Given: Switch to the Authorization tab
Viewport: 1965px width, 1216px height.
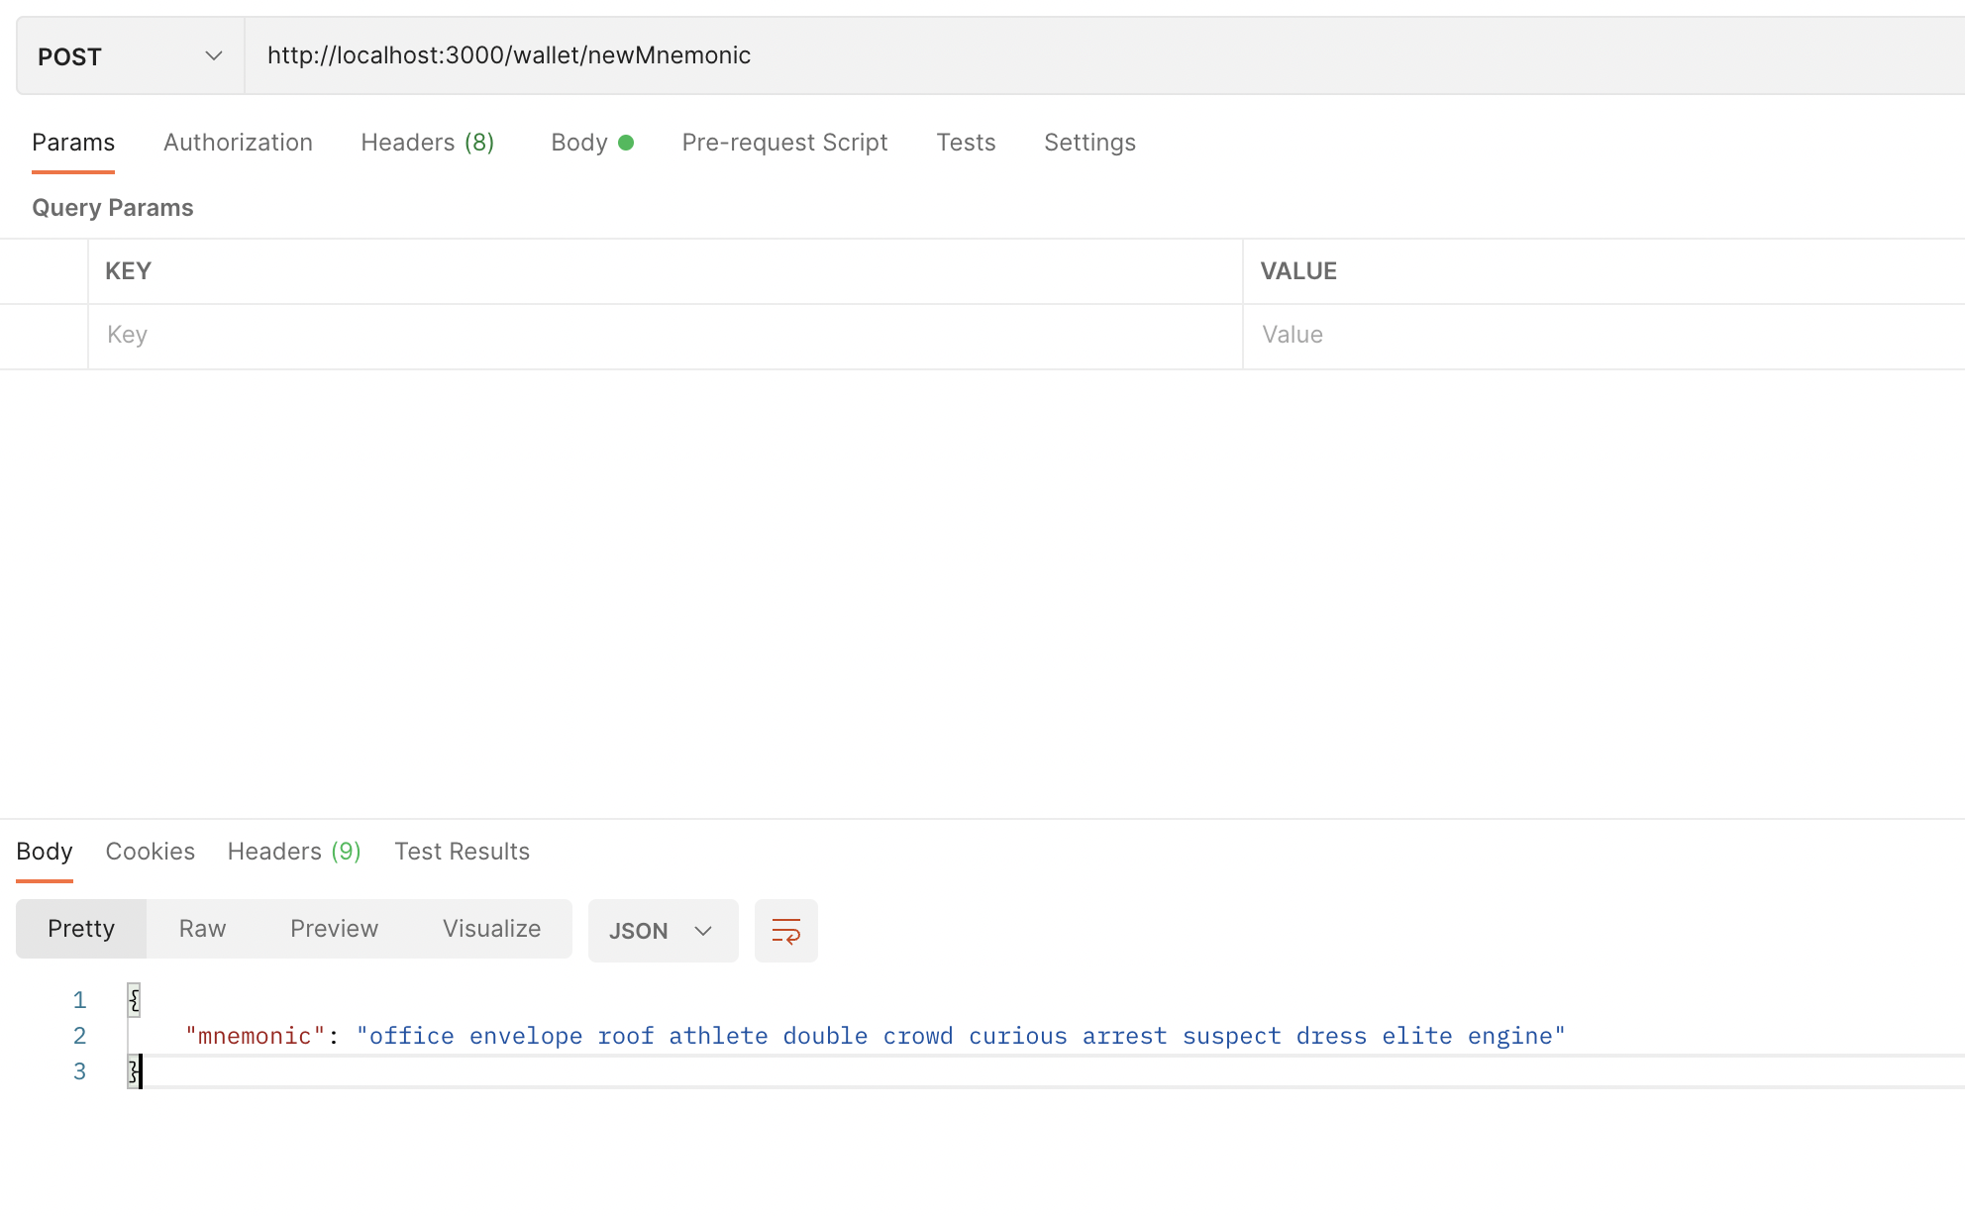Looking at the screenshot, I should click(238, 143).
